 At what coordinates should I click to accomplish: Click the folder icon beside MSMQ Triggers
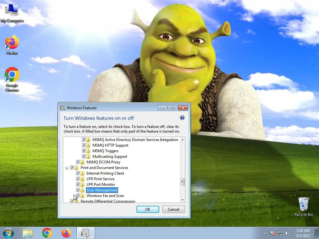click(x=88, y=151)
